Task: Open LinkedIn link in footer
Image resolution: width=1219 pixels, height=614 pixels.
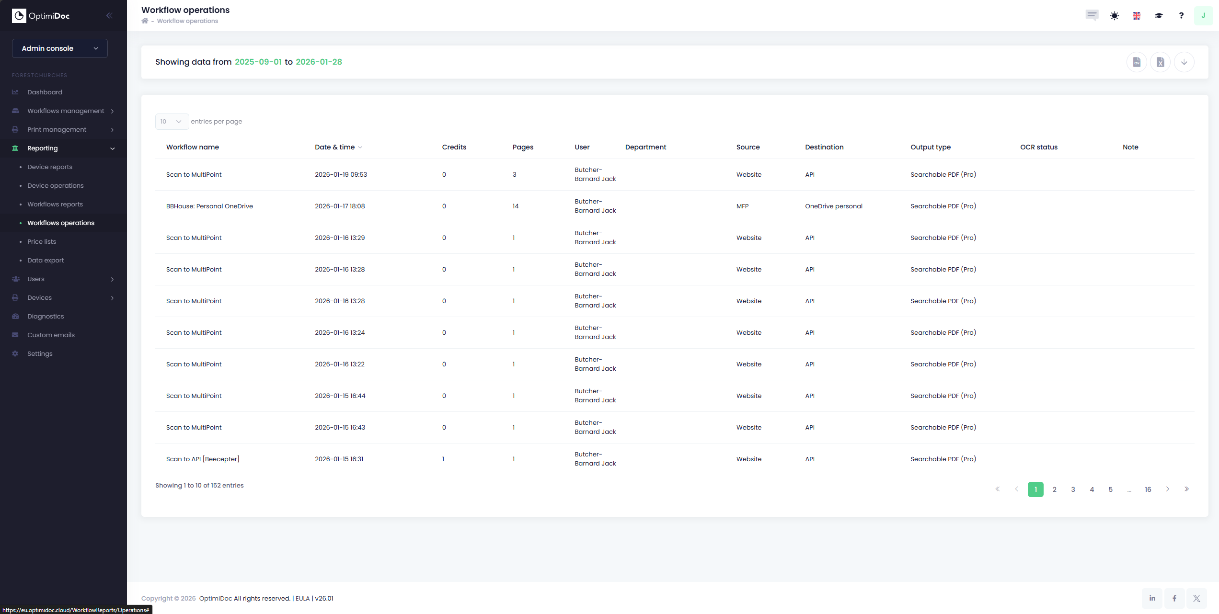Action: click(1152, 598)
